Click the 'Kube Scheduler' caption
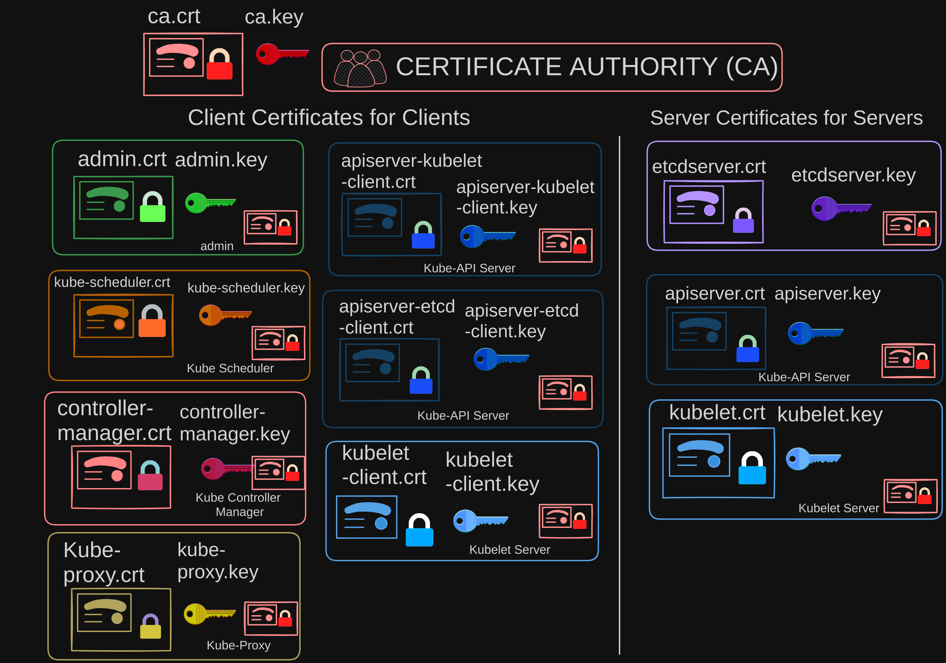The width and height of the screenshot is (946, 663). [x=230, y=368]
